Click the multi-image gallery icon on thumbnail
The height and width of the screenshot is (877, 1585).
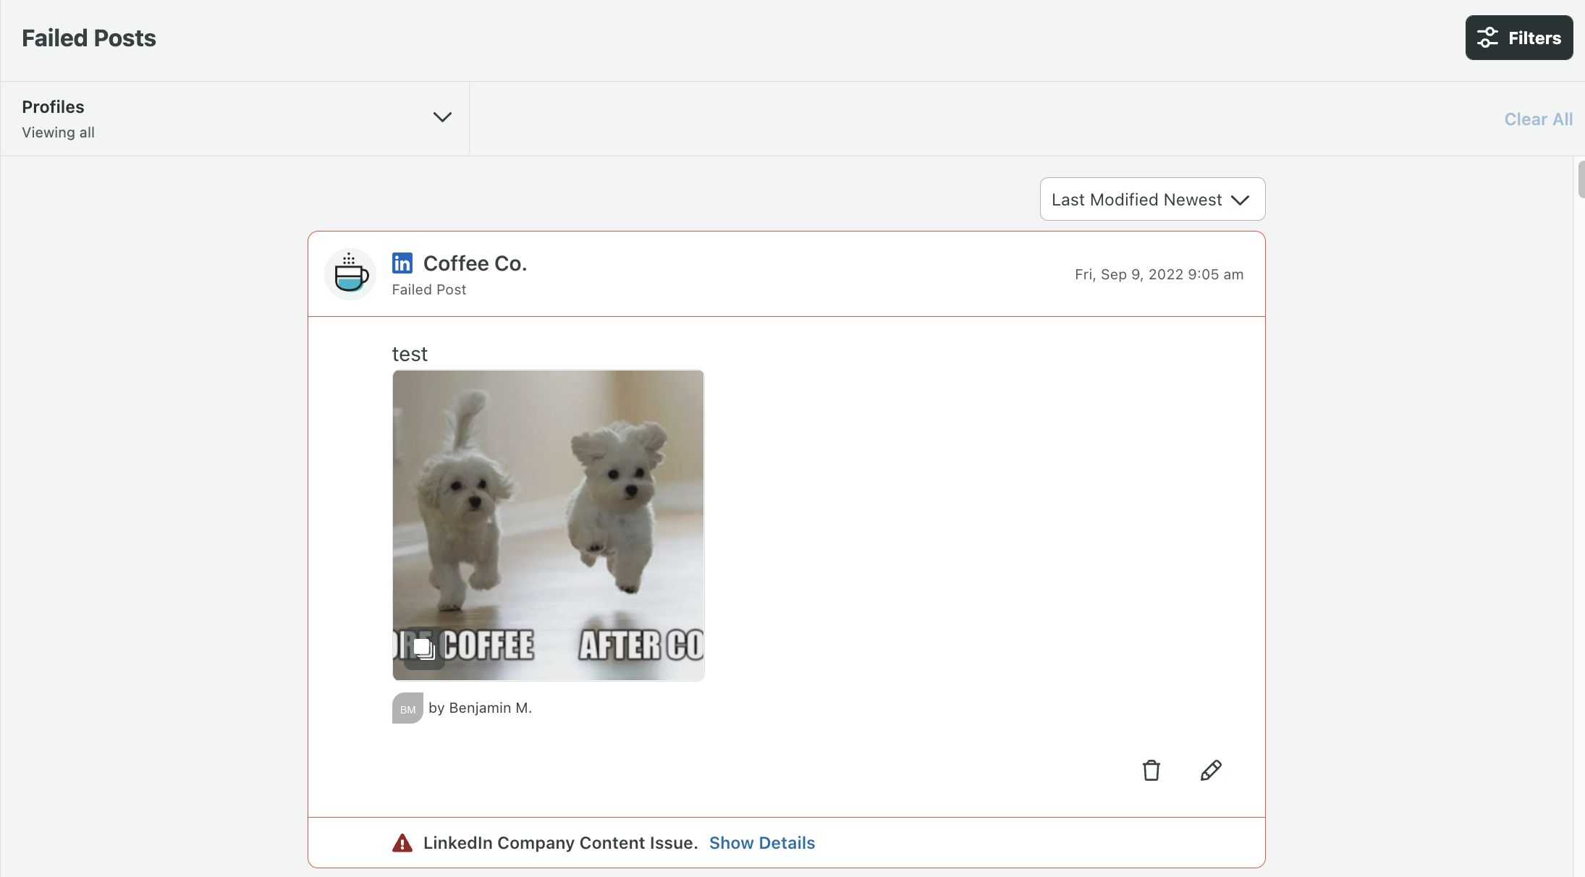pyautogui.click(x=424, y=648)
